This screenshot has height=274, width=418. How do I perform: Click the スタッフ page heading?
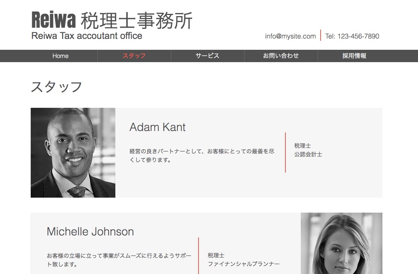click(x=57, y=87)
